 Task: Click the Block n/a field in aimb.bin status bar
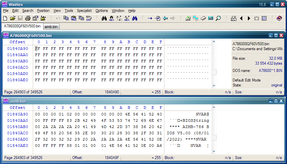[x=198, y=158]
